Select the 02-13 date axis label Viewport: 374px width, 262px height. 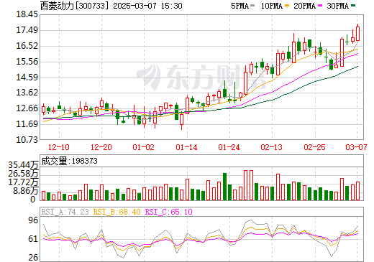click(272, 147)
